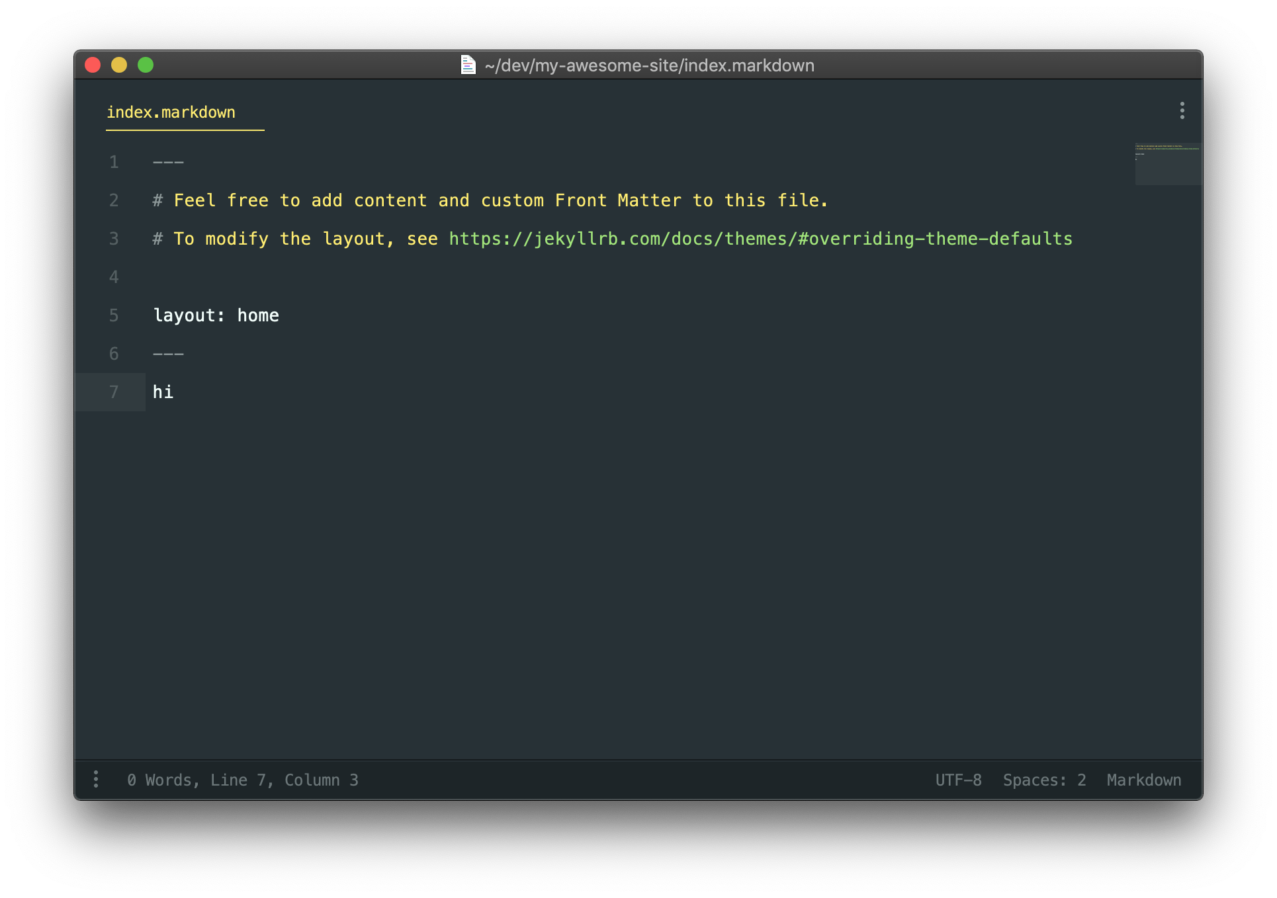This screenshot has height=898, width=1277.
Task: Open the jekyllrb.com theme defaults link
Action: coord(760,239)
